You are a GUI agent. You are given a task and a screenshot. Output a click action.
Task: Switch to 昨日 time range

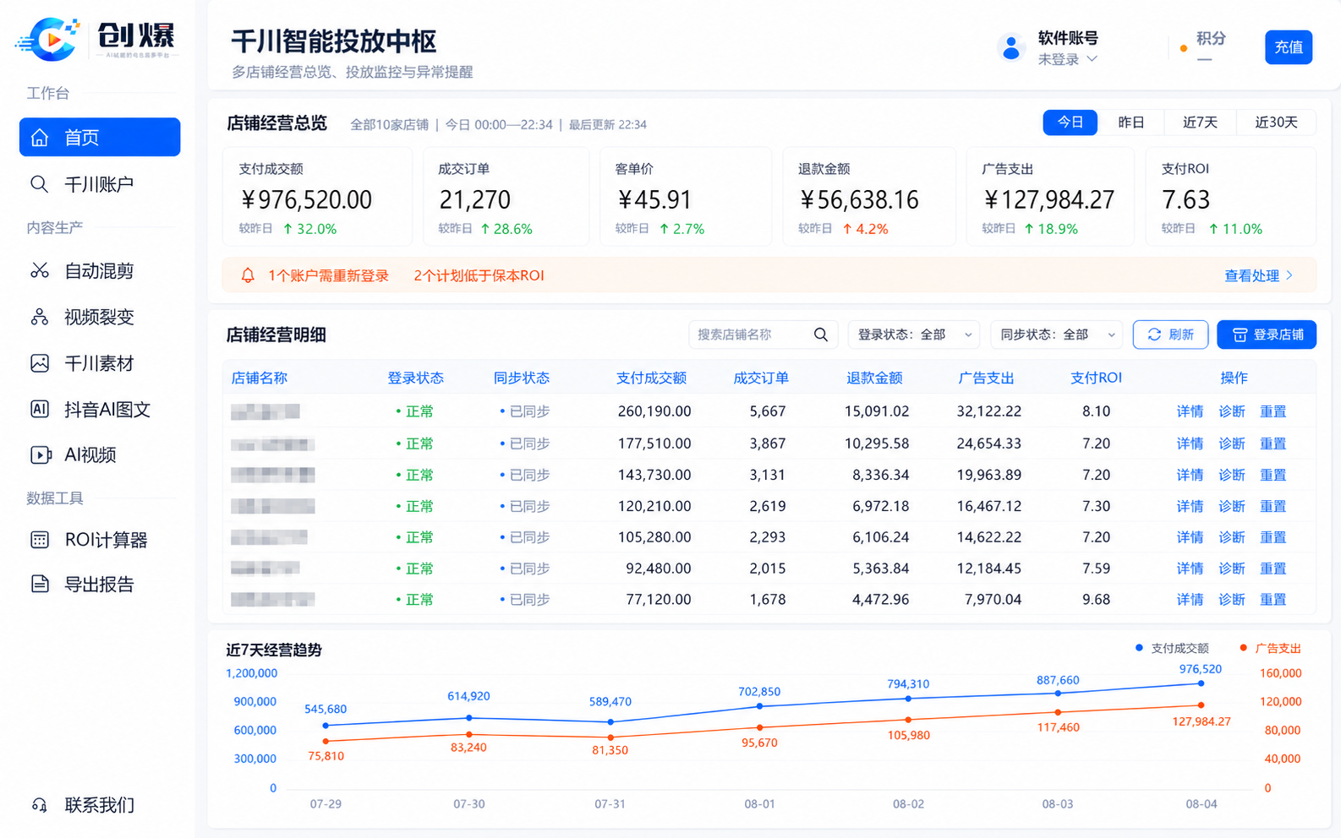click(x=1130, y=122)
